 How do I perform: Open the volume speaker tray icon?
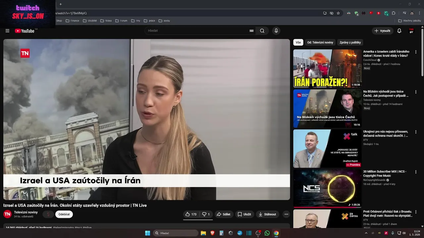tap(404, 233)
